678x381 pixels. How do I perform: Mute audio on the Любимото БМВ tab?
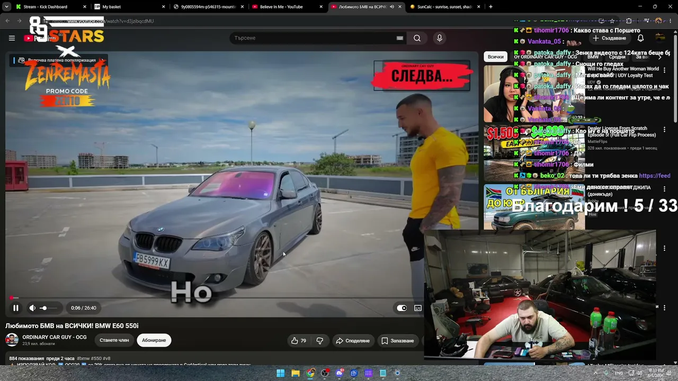tap(392, 7)
